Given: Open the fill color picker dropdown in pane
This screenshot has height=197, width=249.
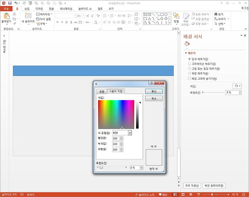Looking at the screenshot, I should pyautogui.click(x=237, y=86).
